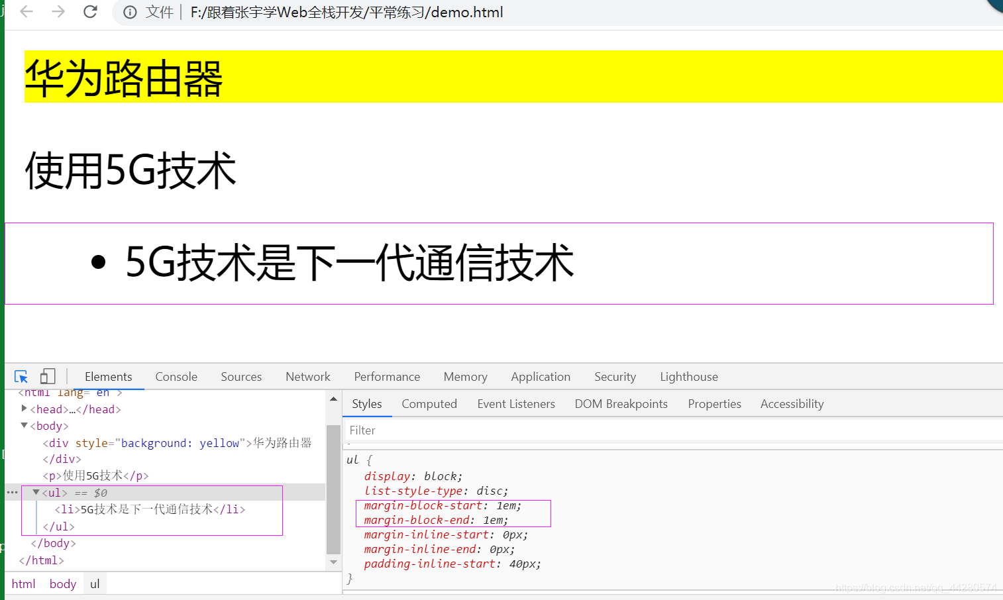Click the DOM panel scroll down arrow
1003x600 pixels.
pos(333,562)
